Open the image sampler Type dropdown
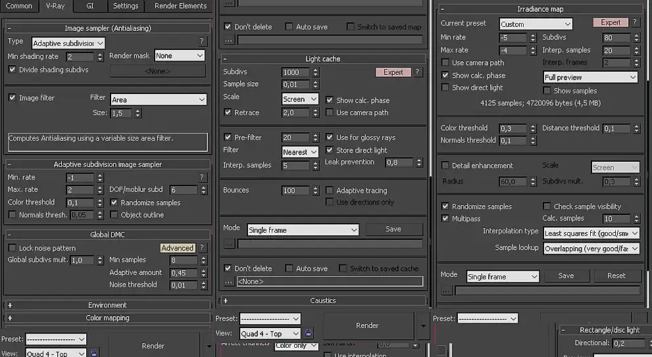652x357 pixels. pyautogui.click(x=68, y=43)
